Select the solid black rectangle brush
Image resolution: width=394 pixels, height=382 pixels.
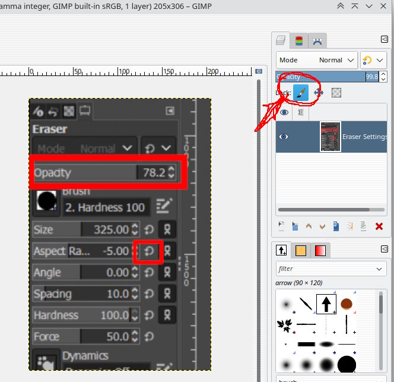(x=306, y=344)
